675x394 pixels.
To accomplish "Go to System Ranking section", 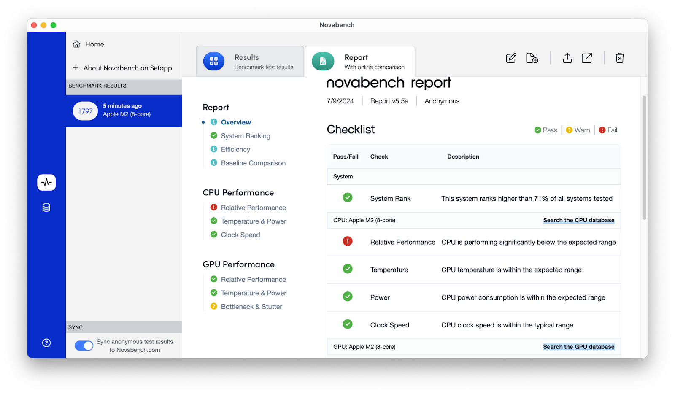I will pos(246,136).
